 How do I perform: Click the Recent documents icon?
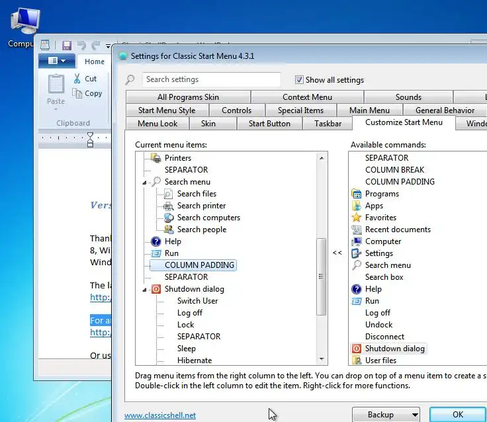[x=356, y=230]
